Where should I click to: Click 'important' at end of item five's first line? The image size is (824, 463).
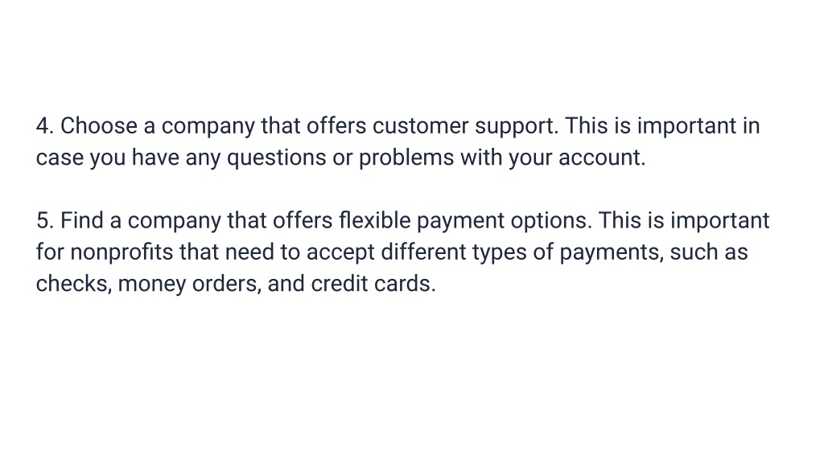720,222
